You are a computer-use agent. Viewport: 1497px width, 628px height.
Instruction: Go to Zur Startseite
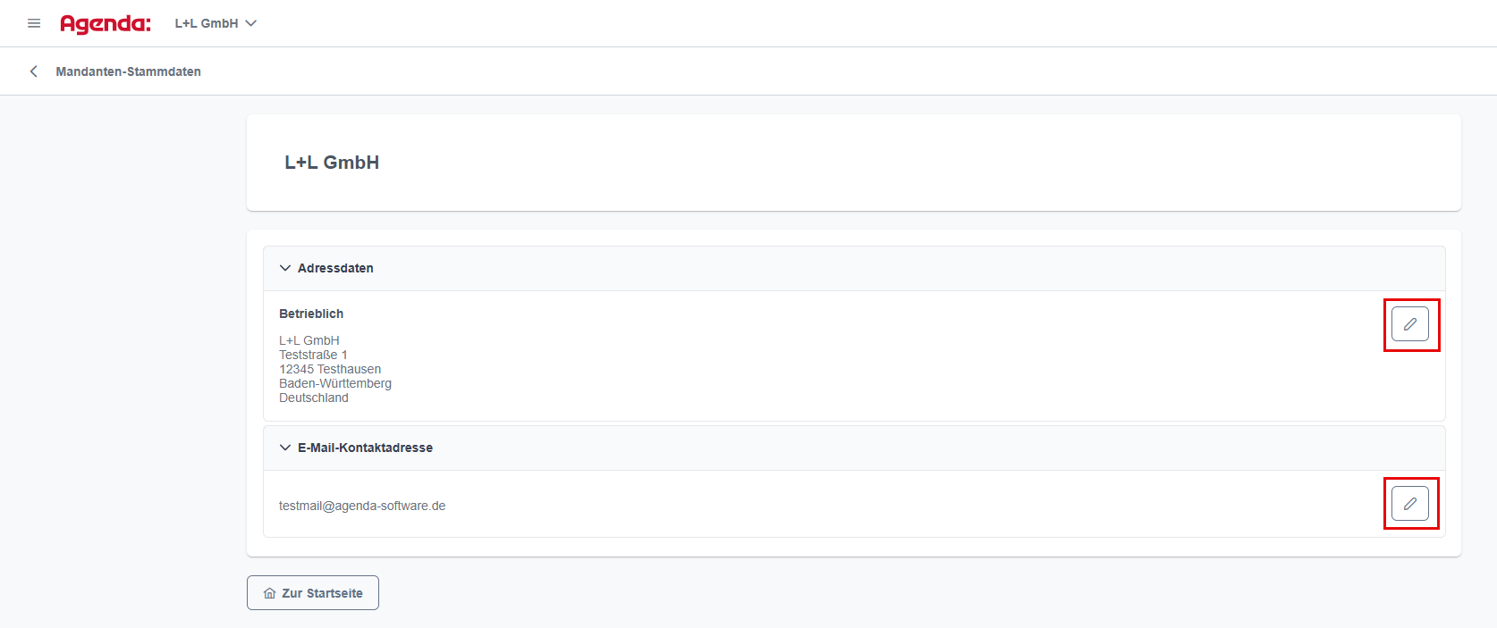coord(313,593)
